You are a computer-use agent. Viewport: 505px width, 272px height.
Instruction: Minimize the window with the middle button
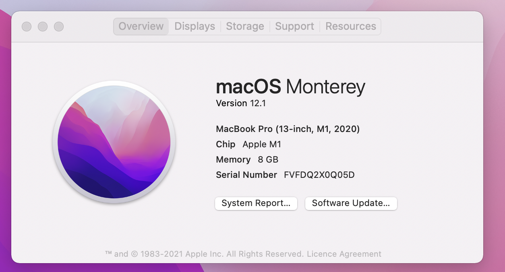pos(43,27)
